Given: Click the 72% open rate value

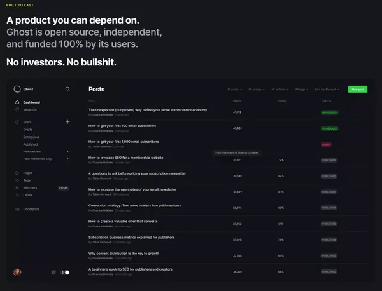Looking at the screenshot, I should click(281, 160).
